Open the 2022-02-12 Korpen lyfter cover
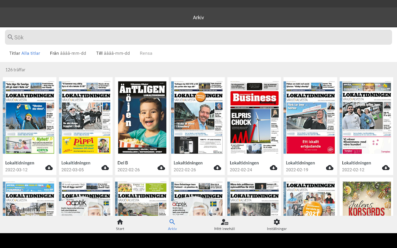 point(366,117)
